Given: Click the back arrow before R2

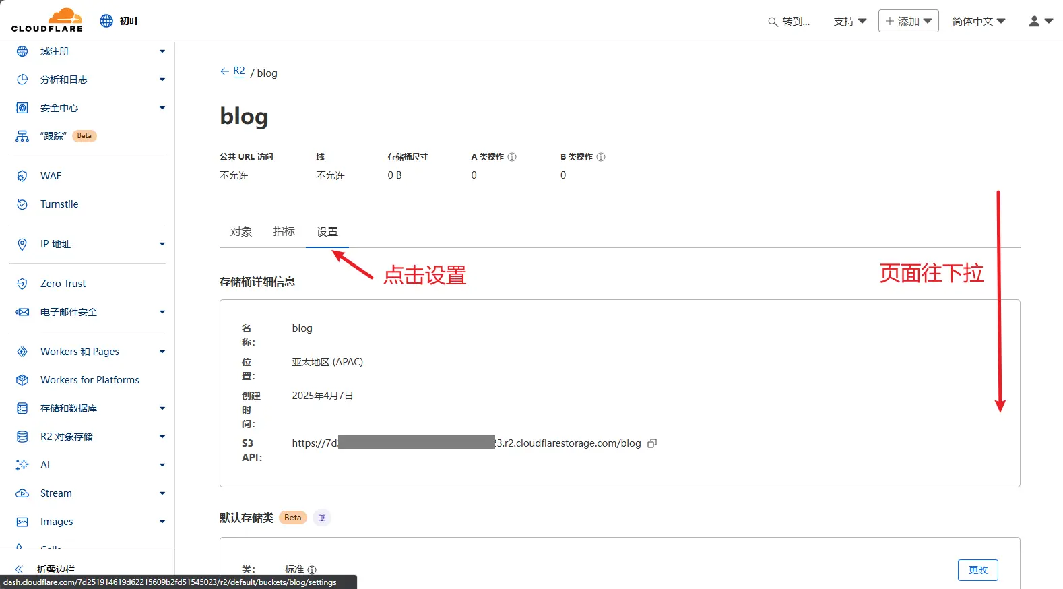Looking at the screenshot, I should point(225,71).
